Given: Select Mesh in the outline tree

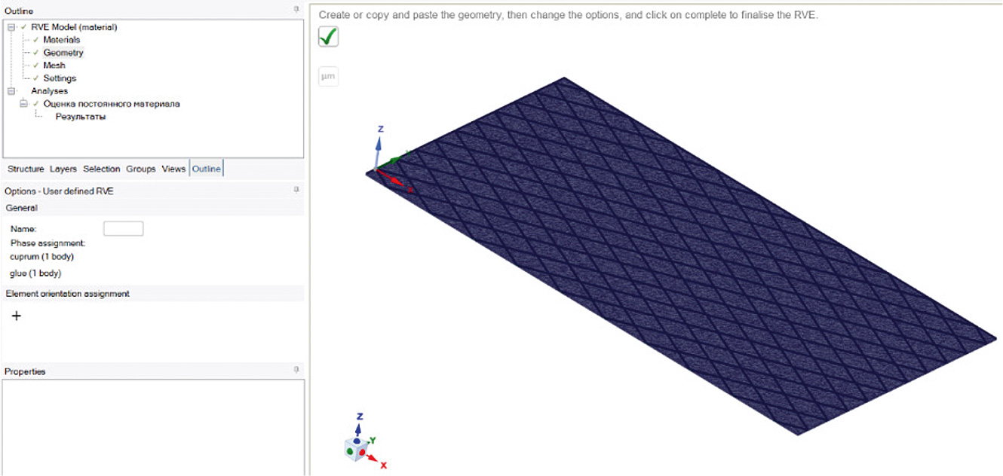Looking at the screenshot, I should pyautogui.click(x=54, y=66).
